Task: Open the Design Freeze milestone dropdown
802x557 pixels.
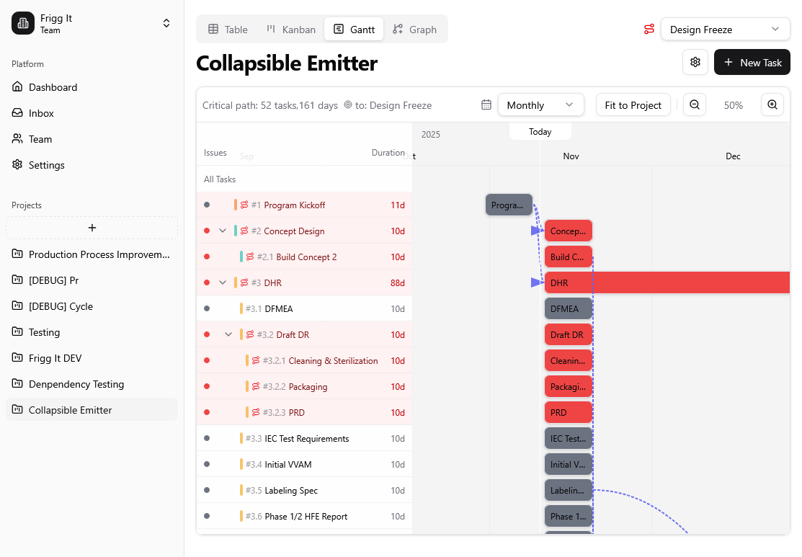Action: [x=724, y=30]
